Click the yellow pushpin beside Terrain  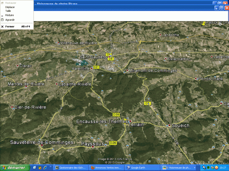point(125,121)
